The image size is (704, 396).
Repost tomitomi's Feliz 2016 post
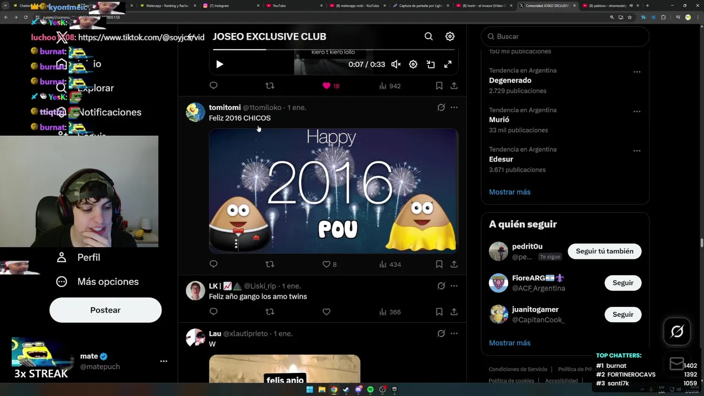pos(269,264)
